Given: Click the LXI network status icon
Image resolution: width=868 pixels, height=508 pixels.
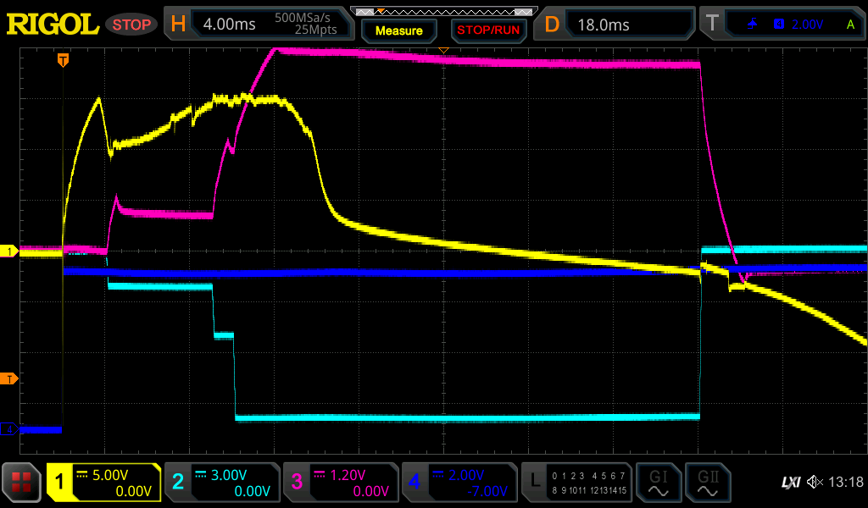Looking at the screenshot, I should coord(790,483).
